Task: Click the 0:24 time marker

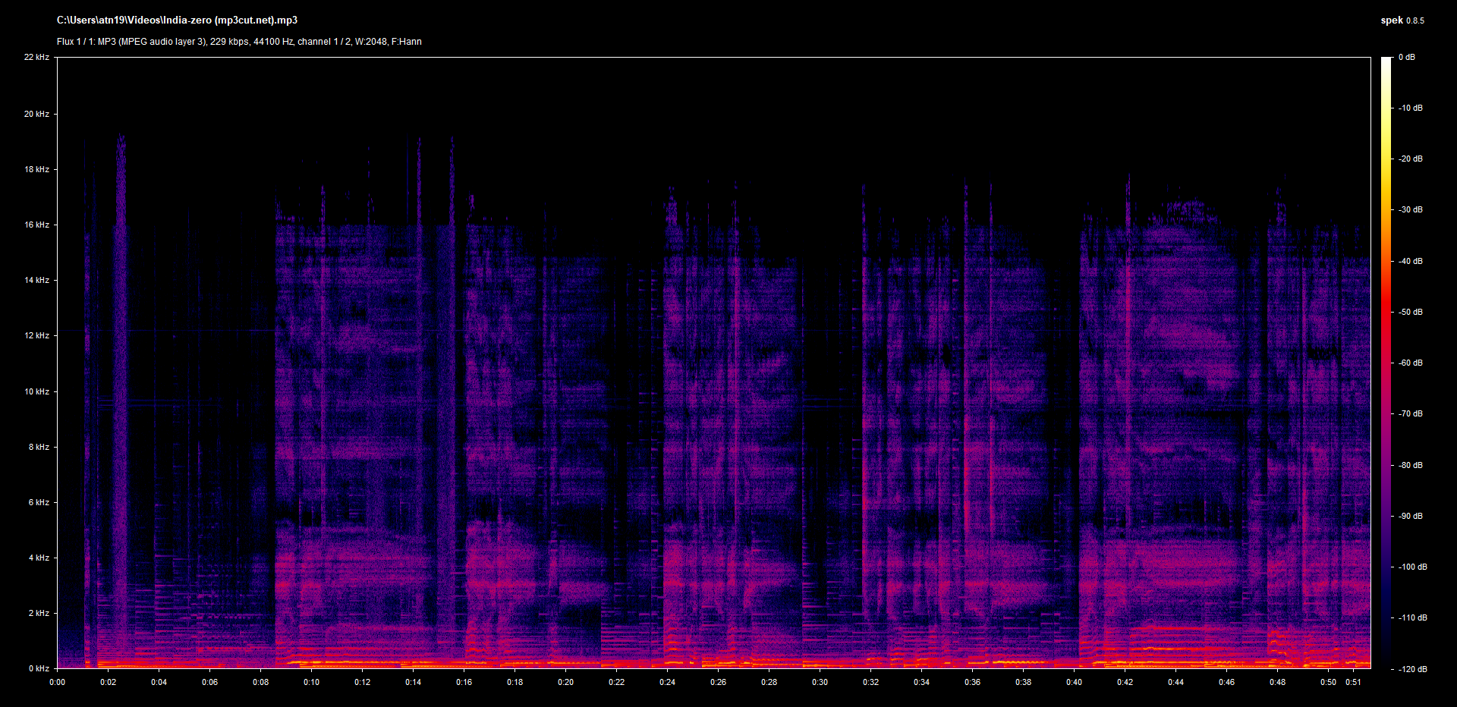Action: [x=668, y=682]
